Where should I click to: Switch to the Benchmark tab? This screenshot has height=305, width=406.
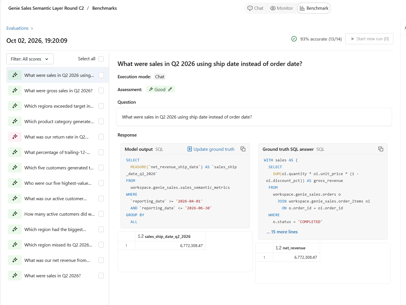point(314,8)
